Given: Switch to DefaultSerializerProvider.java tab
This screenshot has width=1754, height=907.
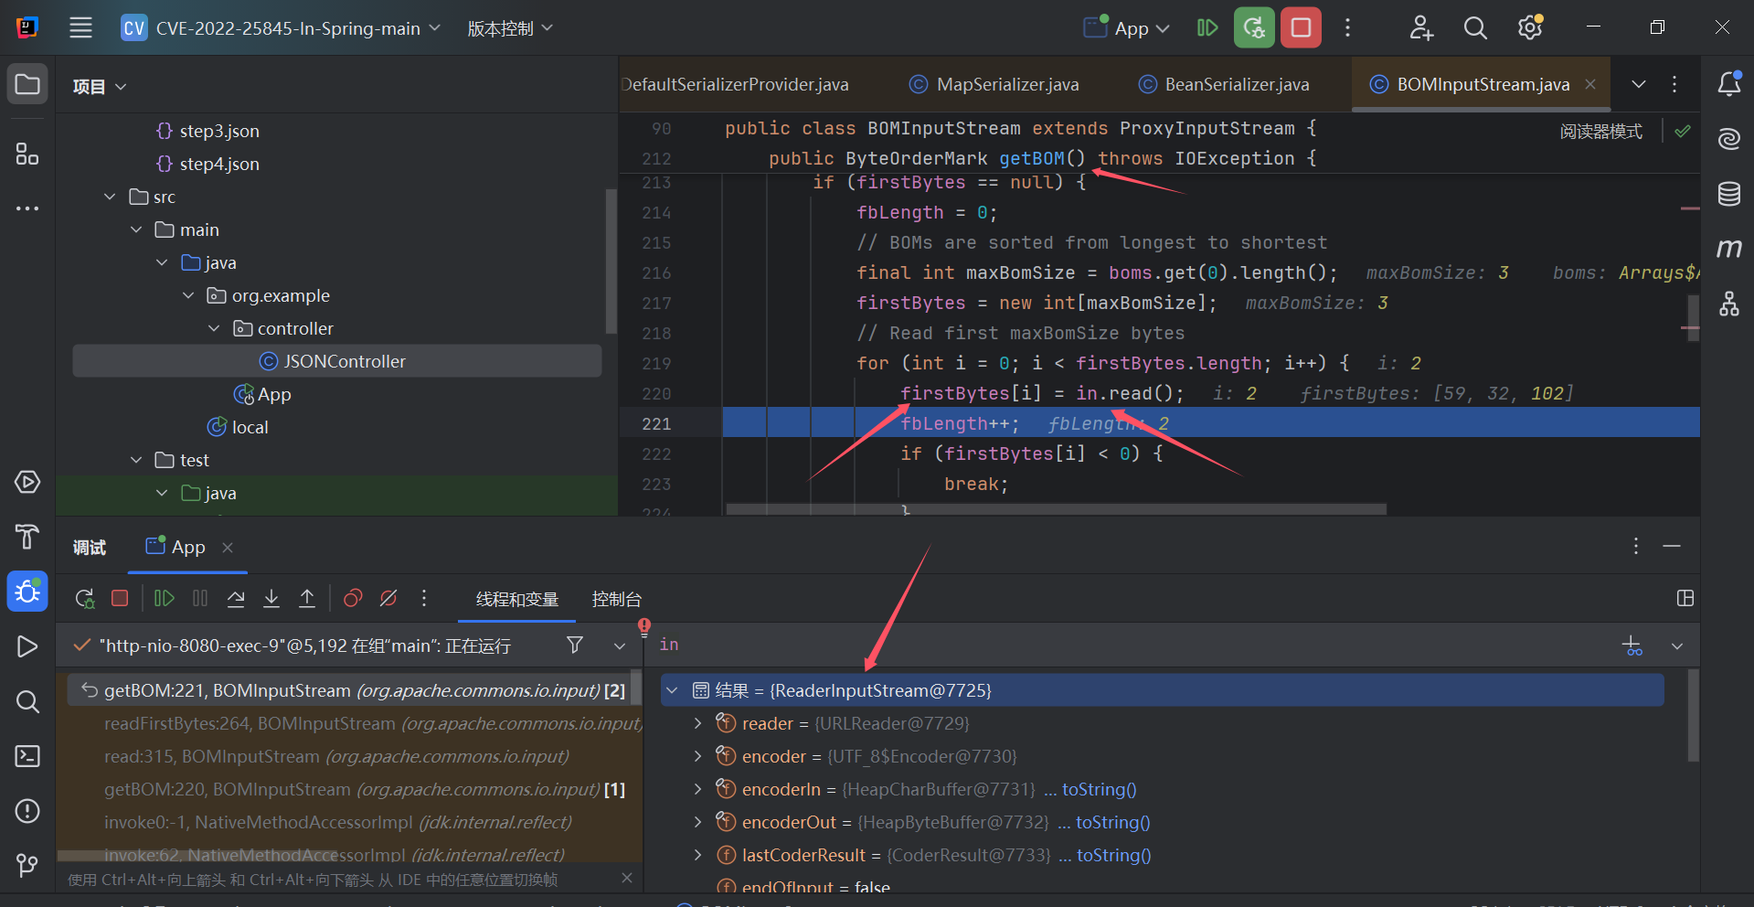Looking at the screenshot, I should [736, 84].
